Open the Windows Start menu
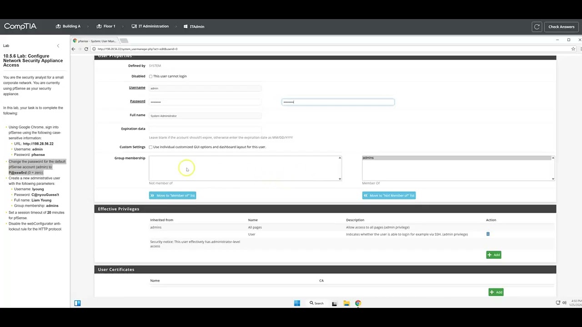Image resolution: width=582 pixels, height=327 pixels. point(297,303)
